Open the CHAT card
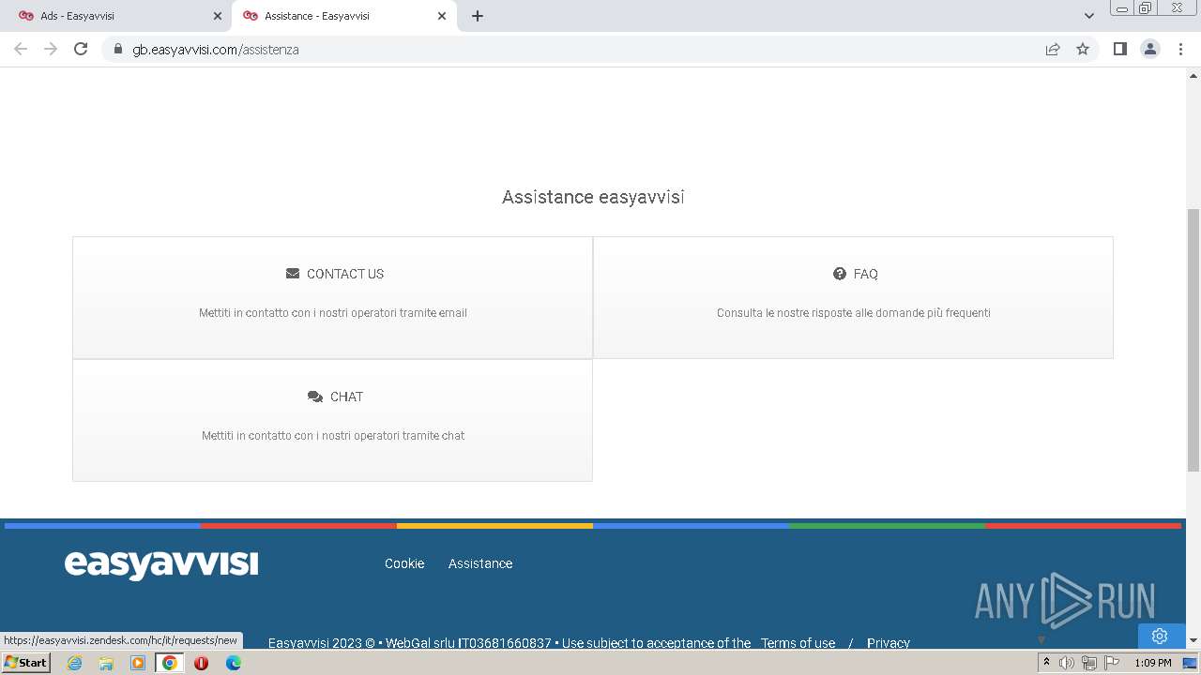 (x=332, y=420)
